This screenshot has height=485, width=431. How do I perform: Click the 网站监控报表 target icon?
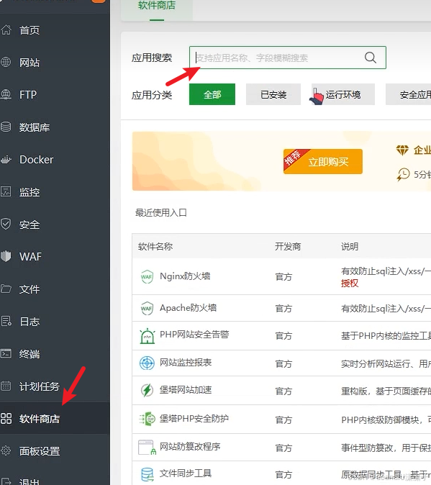(x=147, y=363)
